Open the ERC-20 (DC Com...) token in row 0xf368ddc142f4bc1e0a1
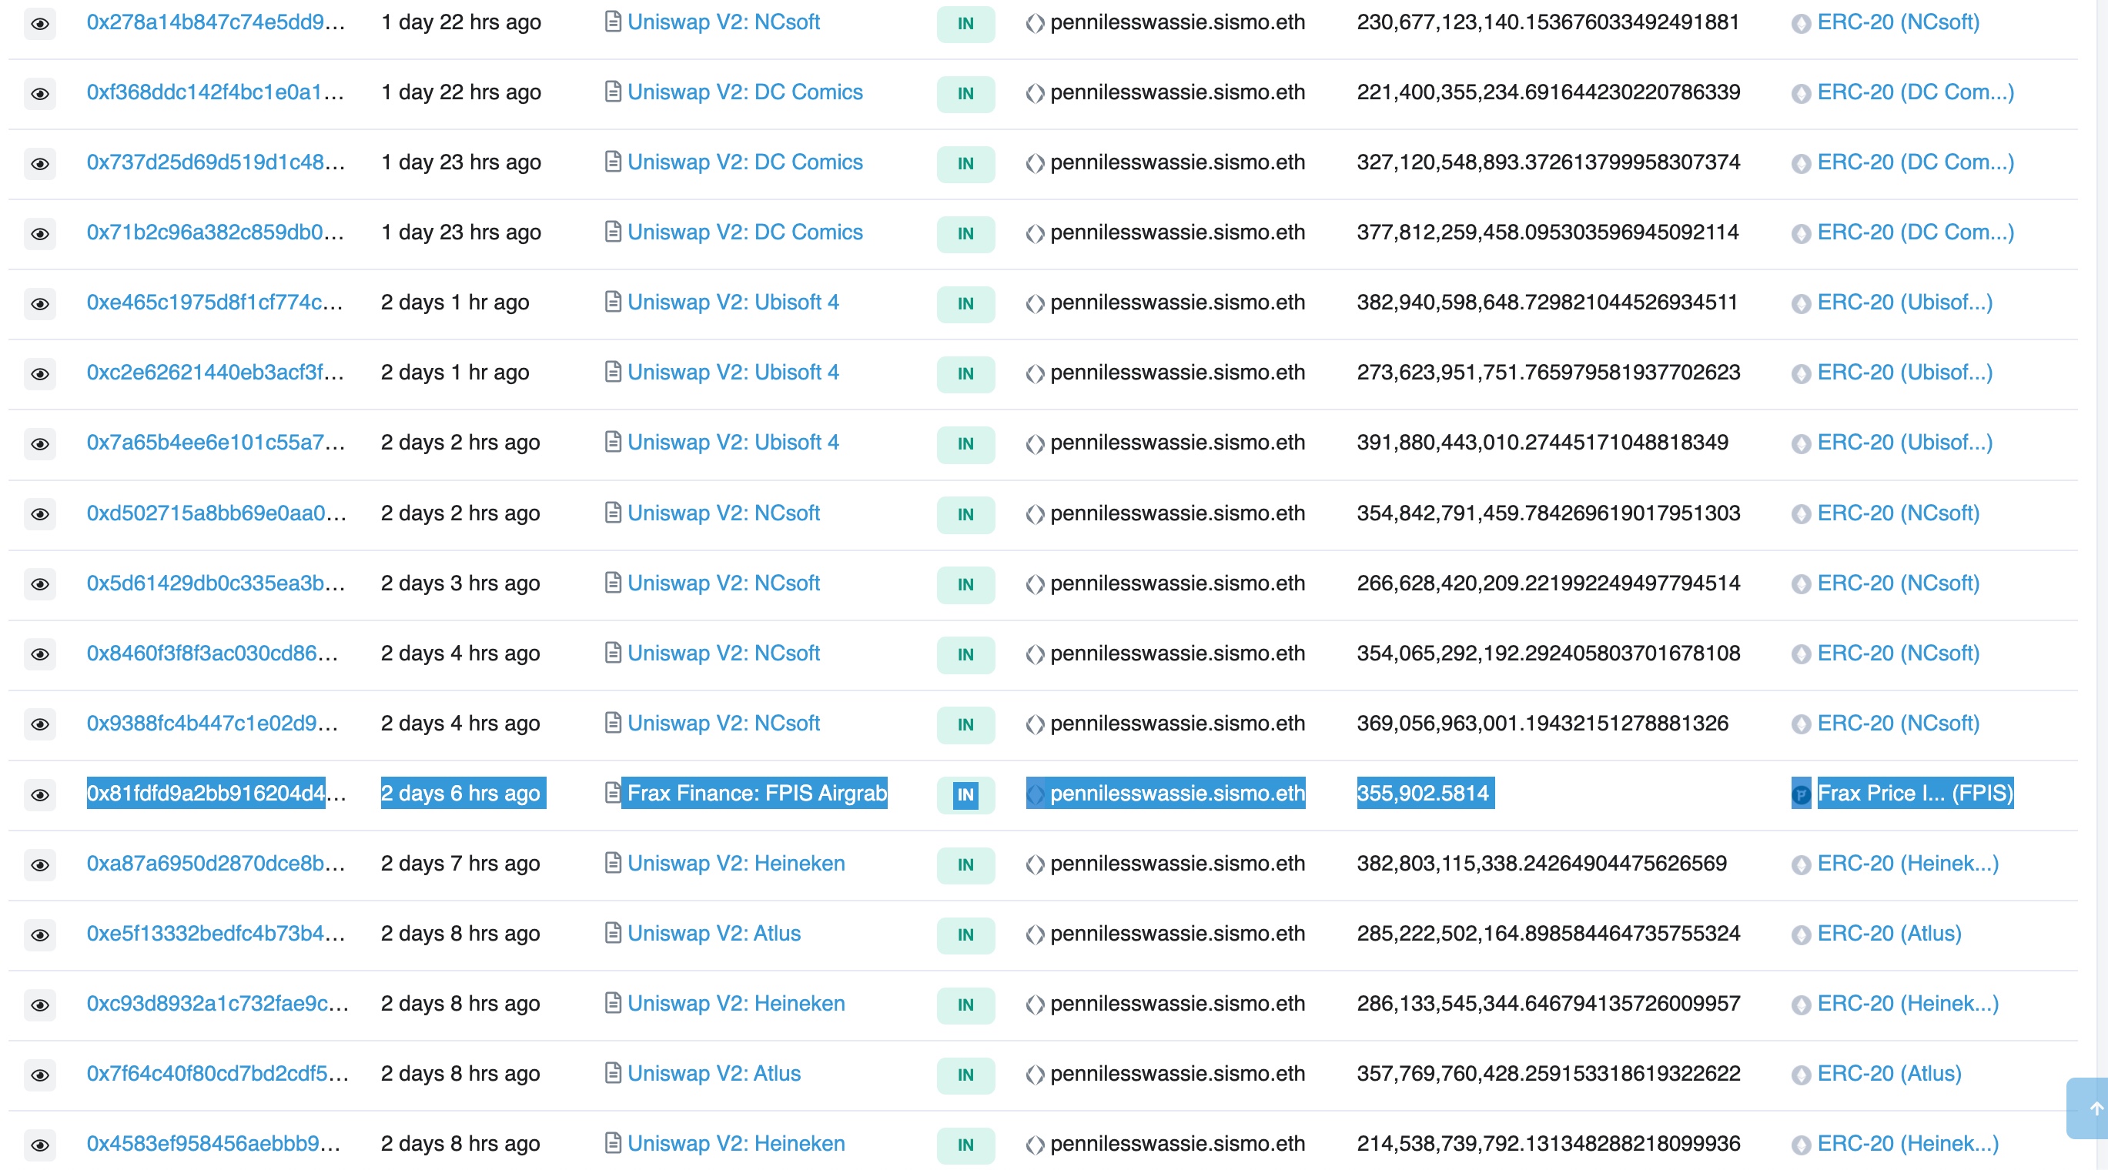Viewport: 2108px width, 1170px height. [1916, 92]
